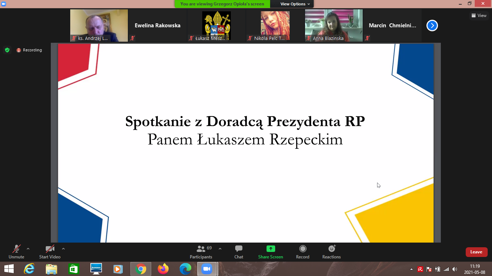Viewport: 492px width, 276px height.
Task: Start Video camera button
Action: tap(50, 252)
